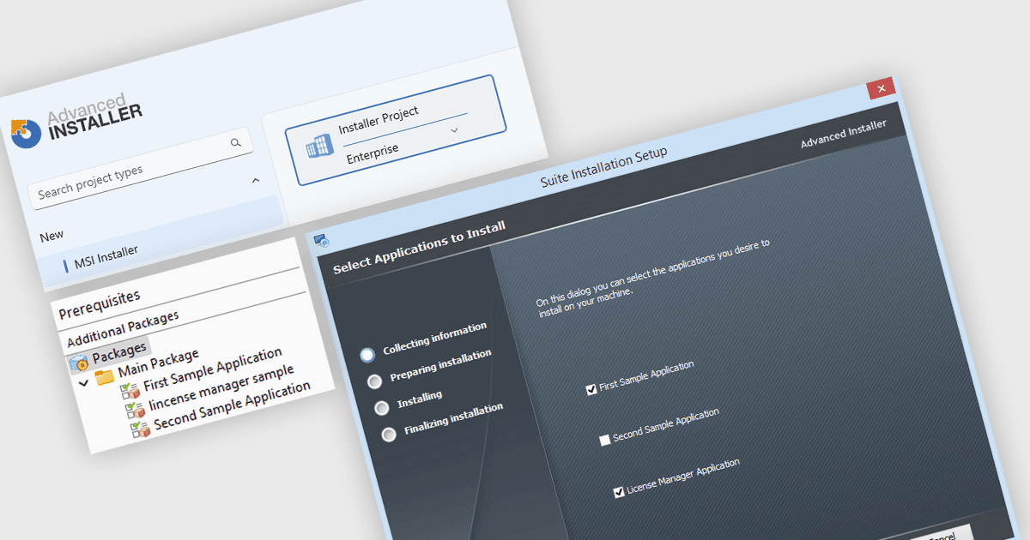Viewport: 1030px width, 540px height.
Task: Select the Additional Packages header
Action: [x=123, y=327]
